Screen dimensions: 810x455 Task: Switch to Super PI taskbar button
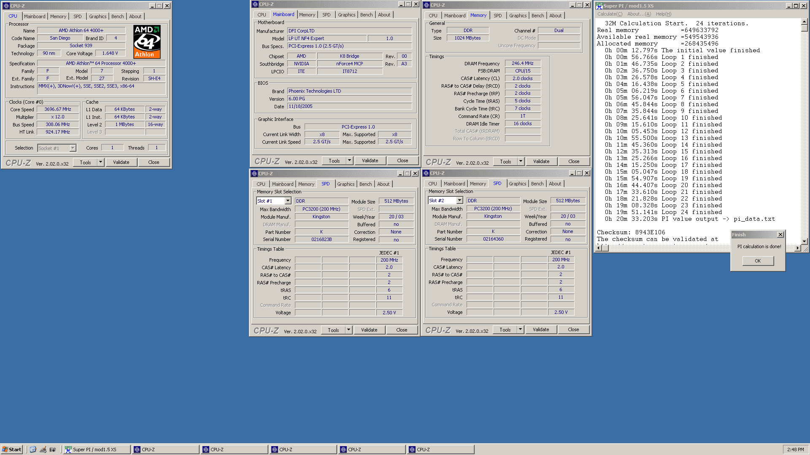pos(97,450)
